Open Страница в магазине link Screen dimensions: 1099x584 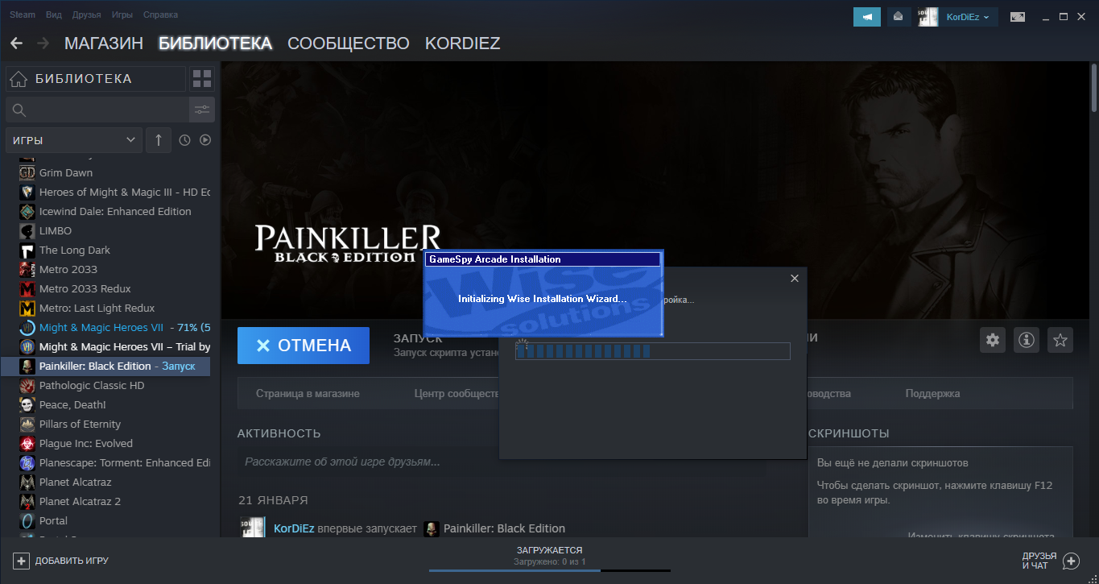pyautogui.click(x=308, y=394)
